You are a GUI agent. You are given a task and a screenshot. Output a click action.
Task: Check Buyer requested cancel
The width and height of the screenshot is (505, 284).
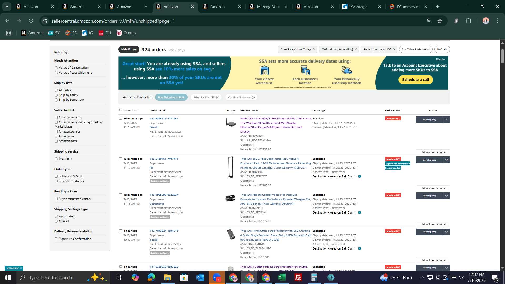click(56, 199)
